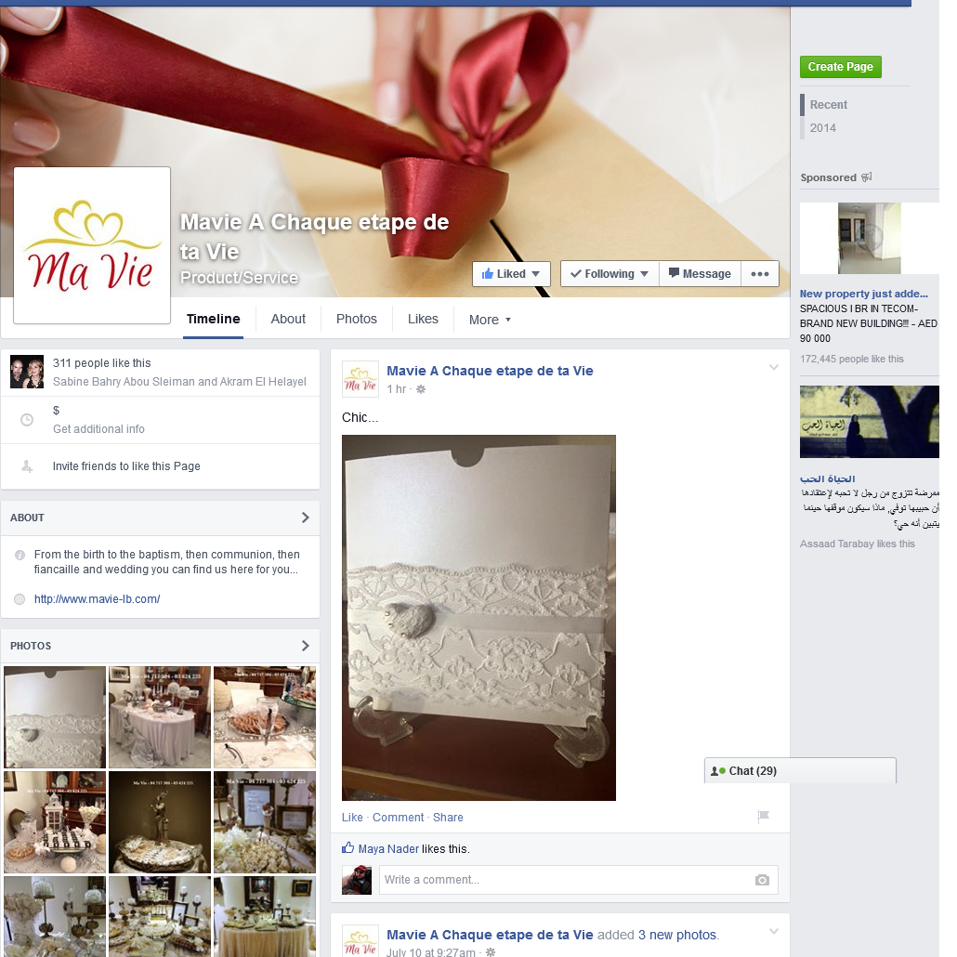The width and height of the screenshot is (957, 957).
Task: Click the Write a comment field
Action: [x=567, y=880]
